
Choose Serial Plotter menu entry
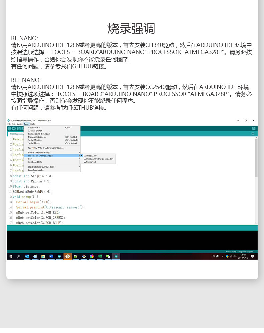(x=52, y=143)
